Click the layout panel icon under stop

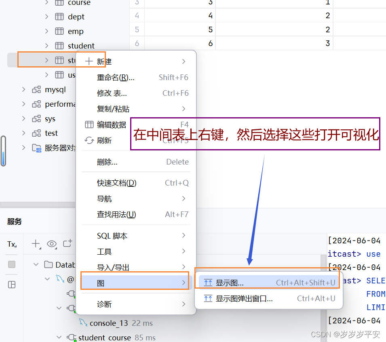(12, 285)
